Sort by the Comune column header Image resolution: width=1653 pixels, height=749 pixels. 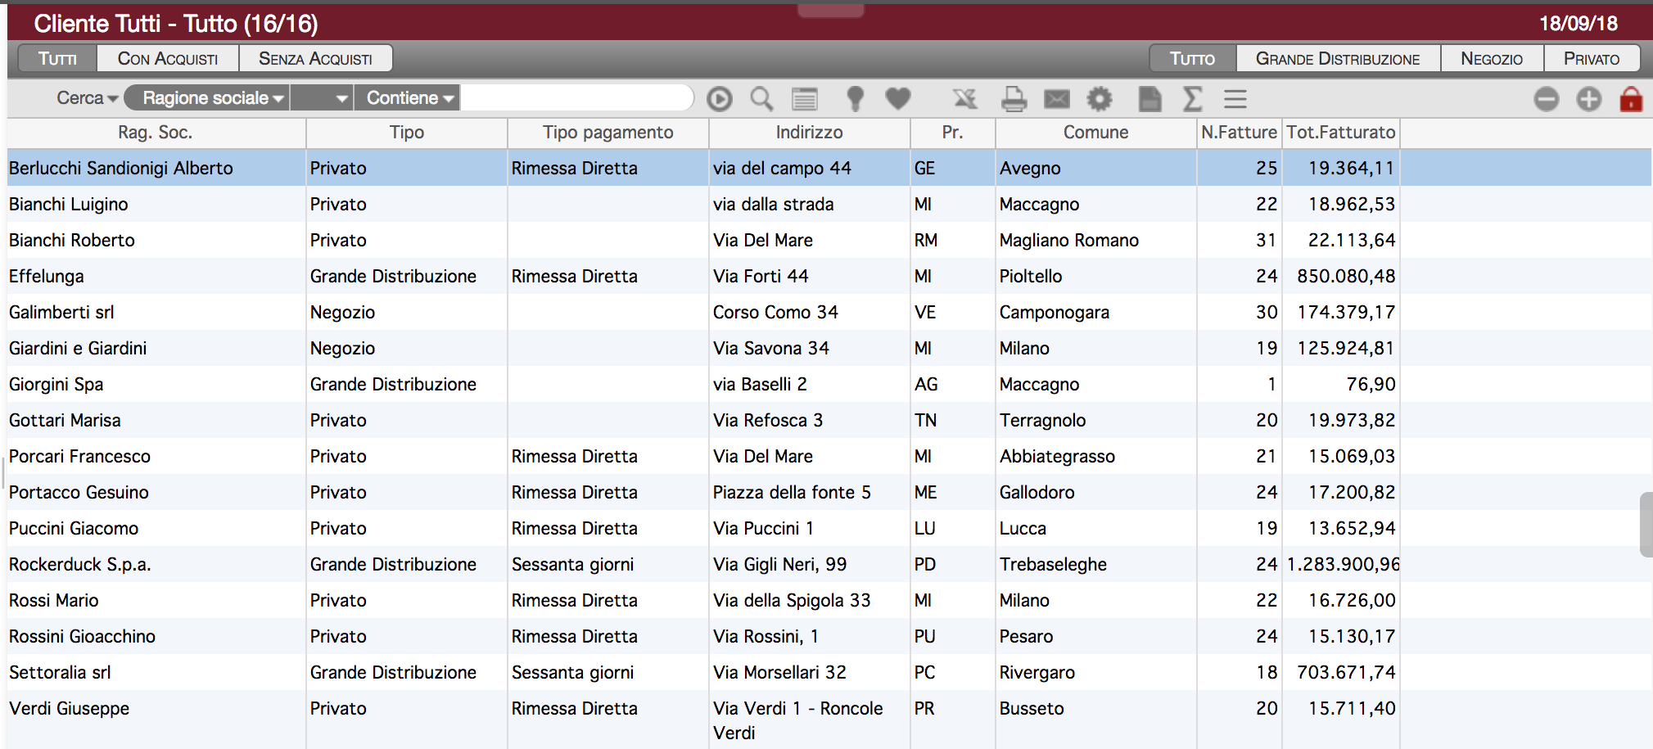coord(1096,133)
